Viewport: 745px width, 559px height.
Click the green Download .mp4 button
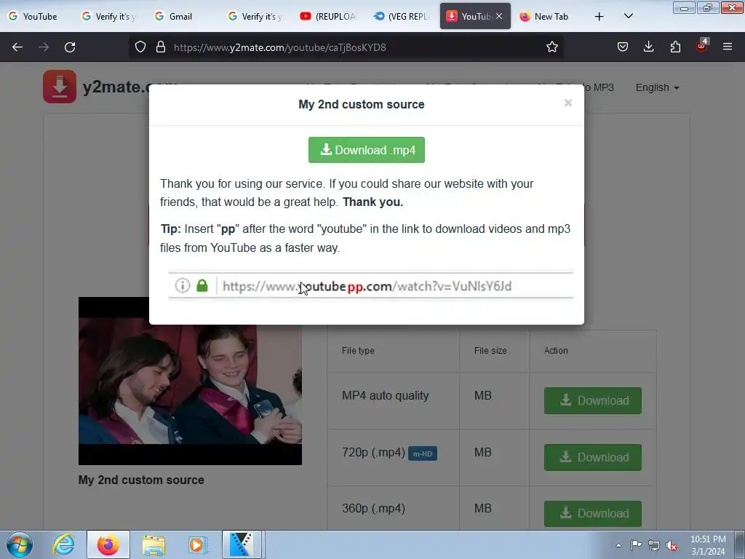367,150
